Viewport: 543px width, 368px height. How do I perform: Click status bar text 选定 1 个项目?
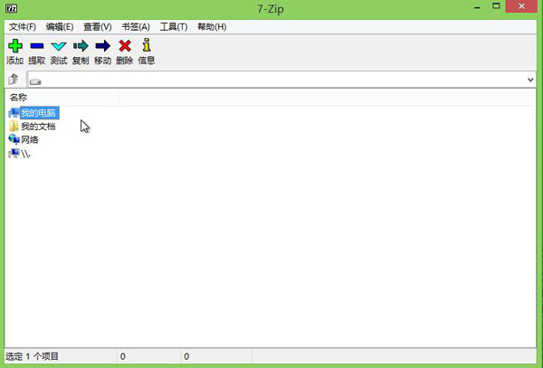coord(33,356)
